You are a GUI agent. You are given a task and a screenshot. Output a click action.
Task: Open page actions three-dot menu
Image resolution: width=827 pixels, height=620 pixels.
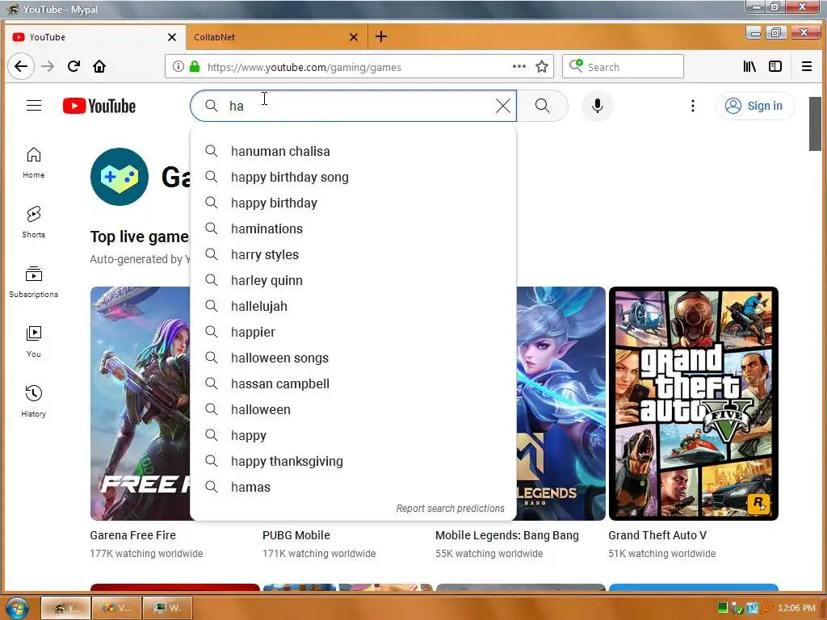click(519, 66)
